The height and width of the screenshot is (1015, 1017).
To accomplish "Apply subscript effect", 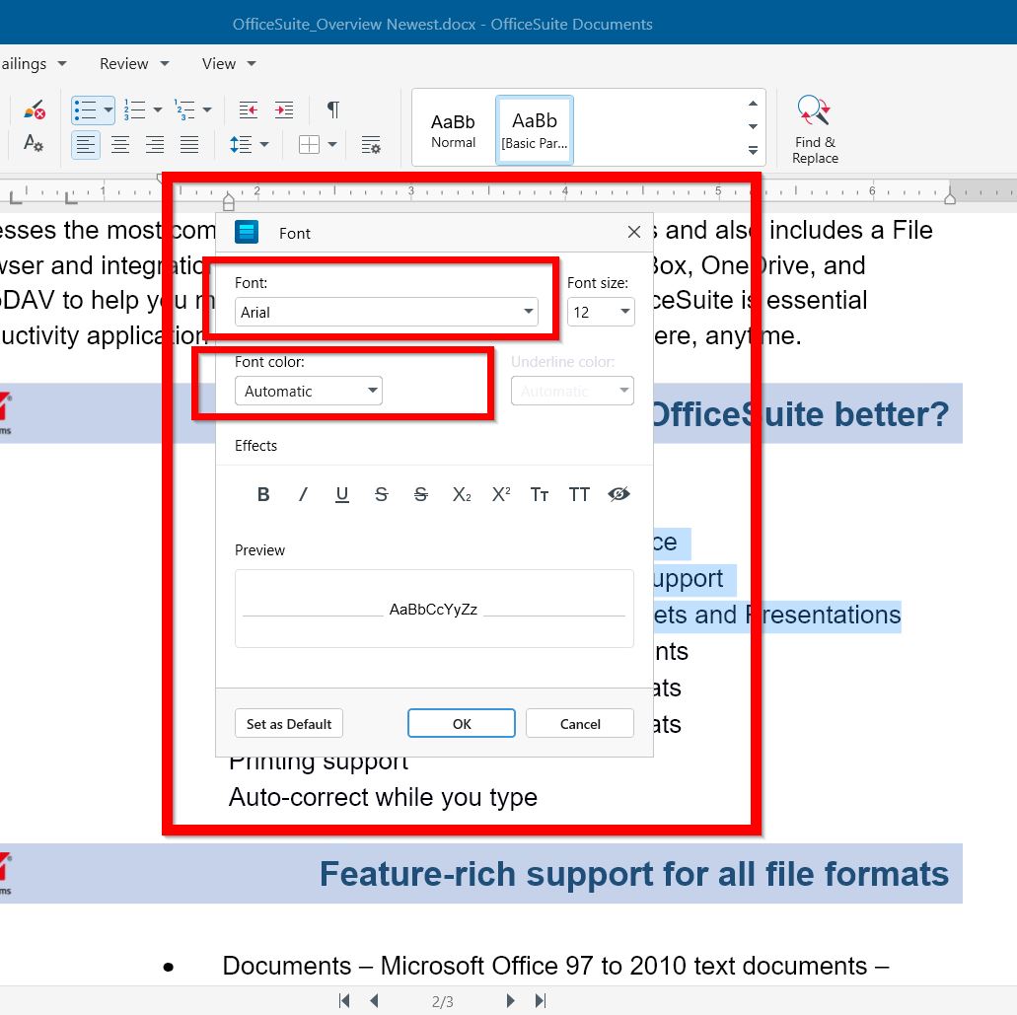I will tap(462, 494).
